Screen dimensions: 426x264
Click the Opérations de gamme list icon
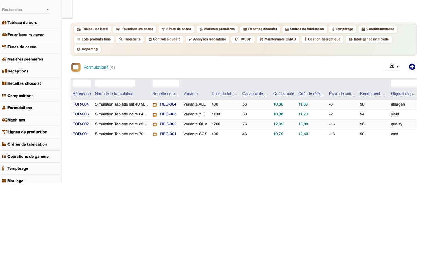pyautogui.click(x=4, y=156)
